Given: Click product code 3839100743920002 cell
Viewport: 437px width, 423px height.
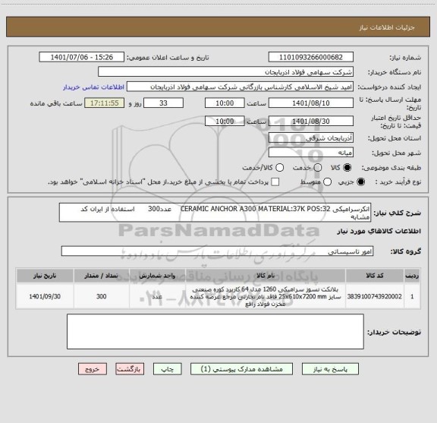Looking at the screenshot, I should [375, 296].
